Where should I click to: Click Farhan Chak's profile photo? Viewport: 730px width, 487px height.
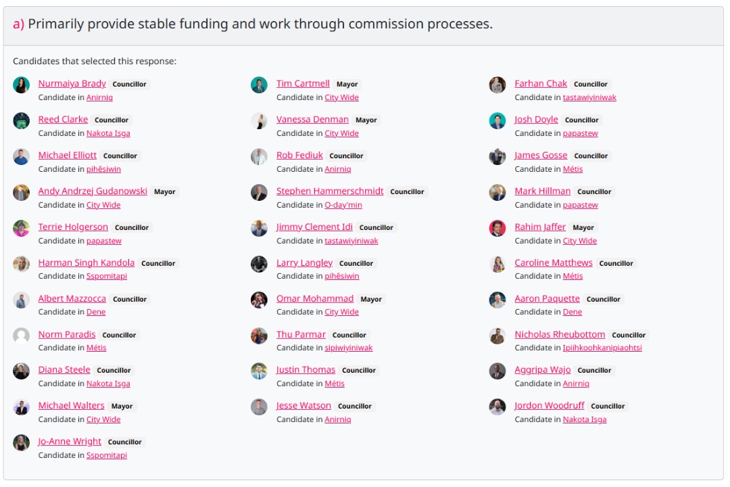coord(497,85)
